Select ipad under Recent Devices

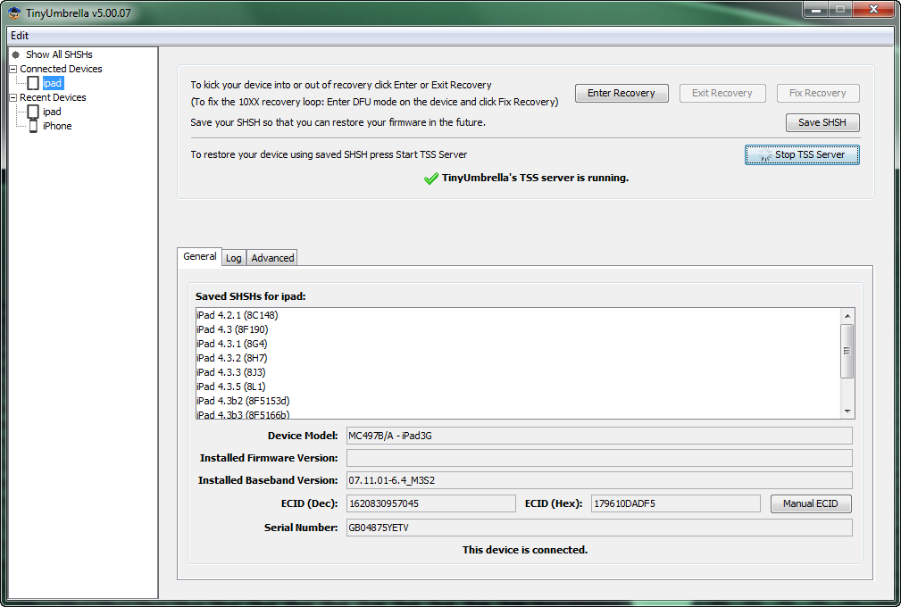point(52,112)
